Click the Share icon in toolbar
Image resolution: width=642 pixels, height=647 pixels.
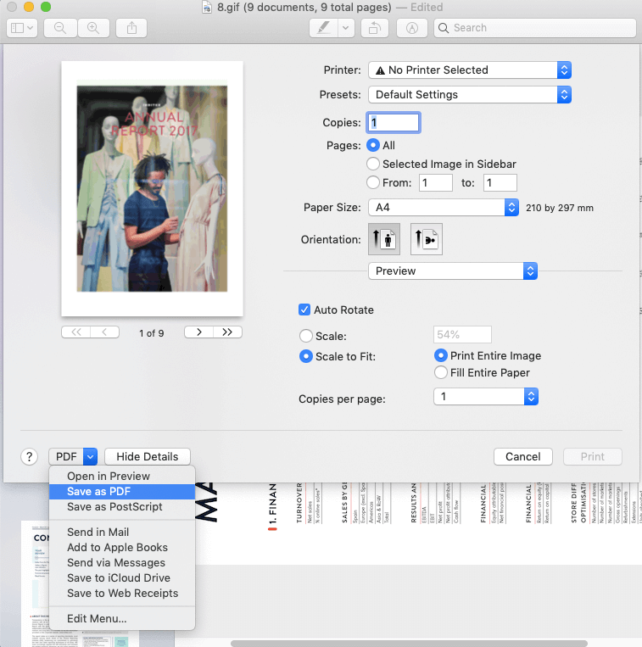[131, 27]
